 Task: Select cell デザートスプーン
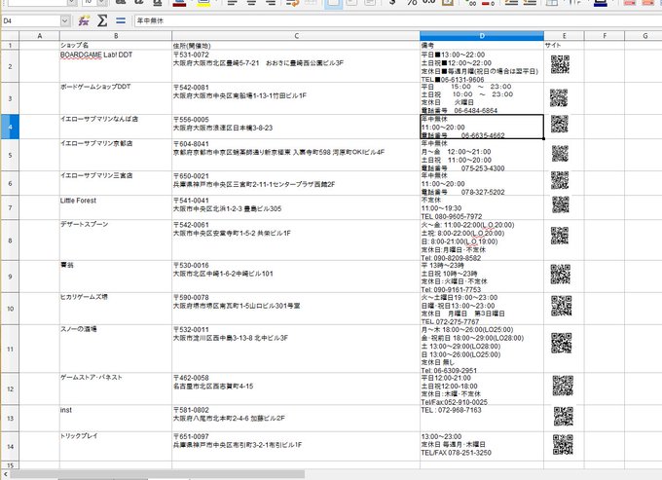tap(116, 240)
